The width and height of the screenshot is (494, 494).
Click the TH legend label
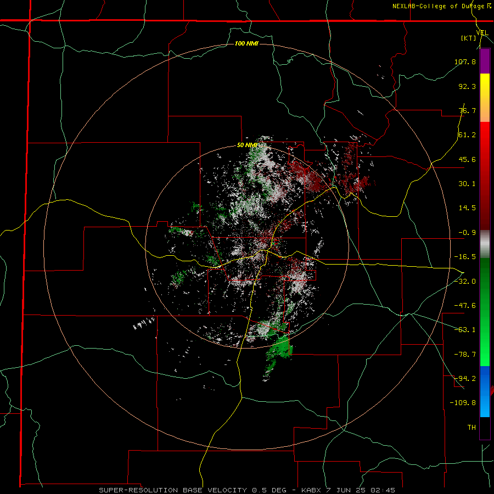471,428
